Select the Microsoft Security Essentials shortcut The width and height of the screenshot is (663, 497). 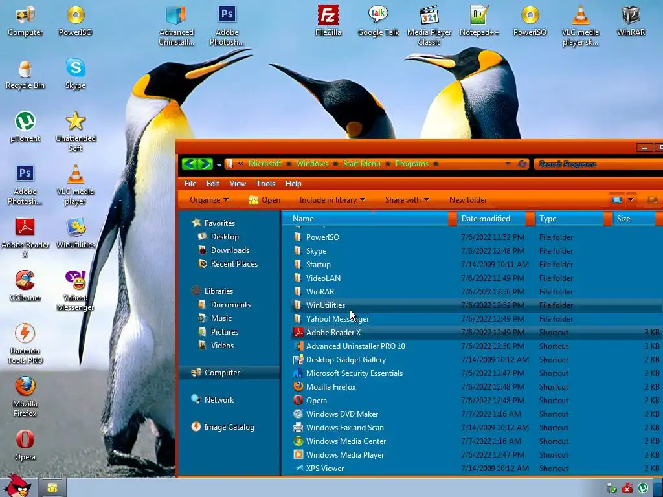point(477,373)
